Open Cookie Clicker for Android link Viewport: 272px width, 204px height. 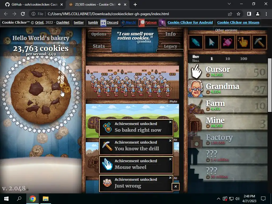click(x=190, y=22)
